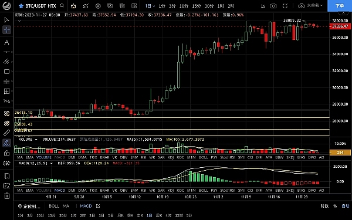Select the ruler measurement tool

coord(6,133)
